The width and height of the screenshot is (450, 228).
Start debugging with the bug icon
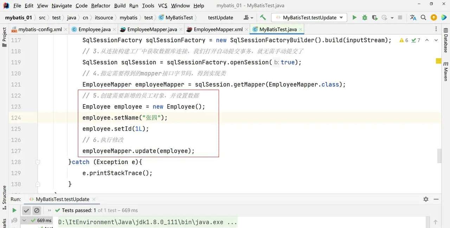tap(365, 18)
